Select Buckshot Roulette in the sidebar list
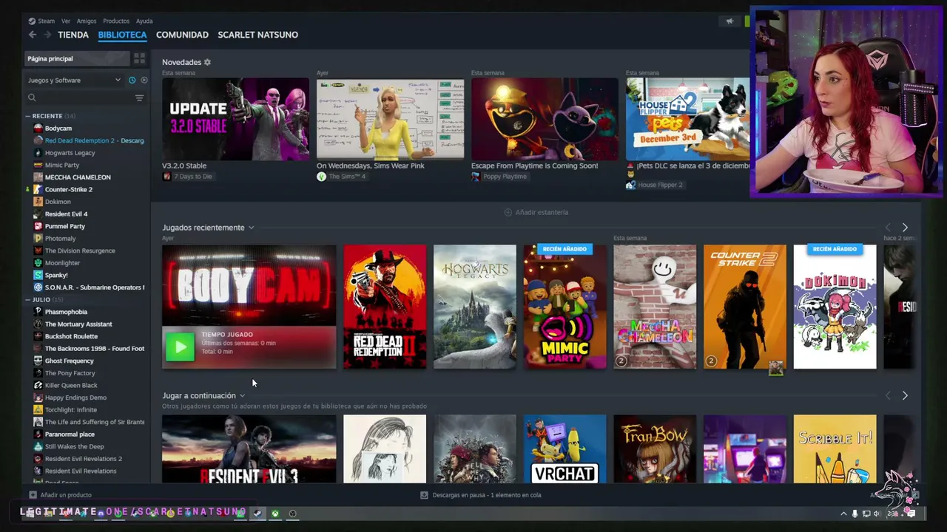The height and width of the screenshot is (532, 947). (x=71, y=336)
